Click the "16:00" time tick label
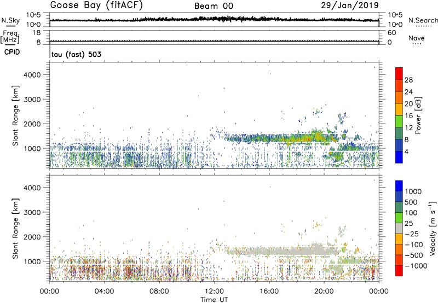438x303 pixels. click(x=269, y=292)
